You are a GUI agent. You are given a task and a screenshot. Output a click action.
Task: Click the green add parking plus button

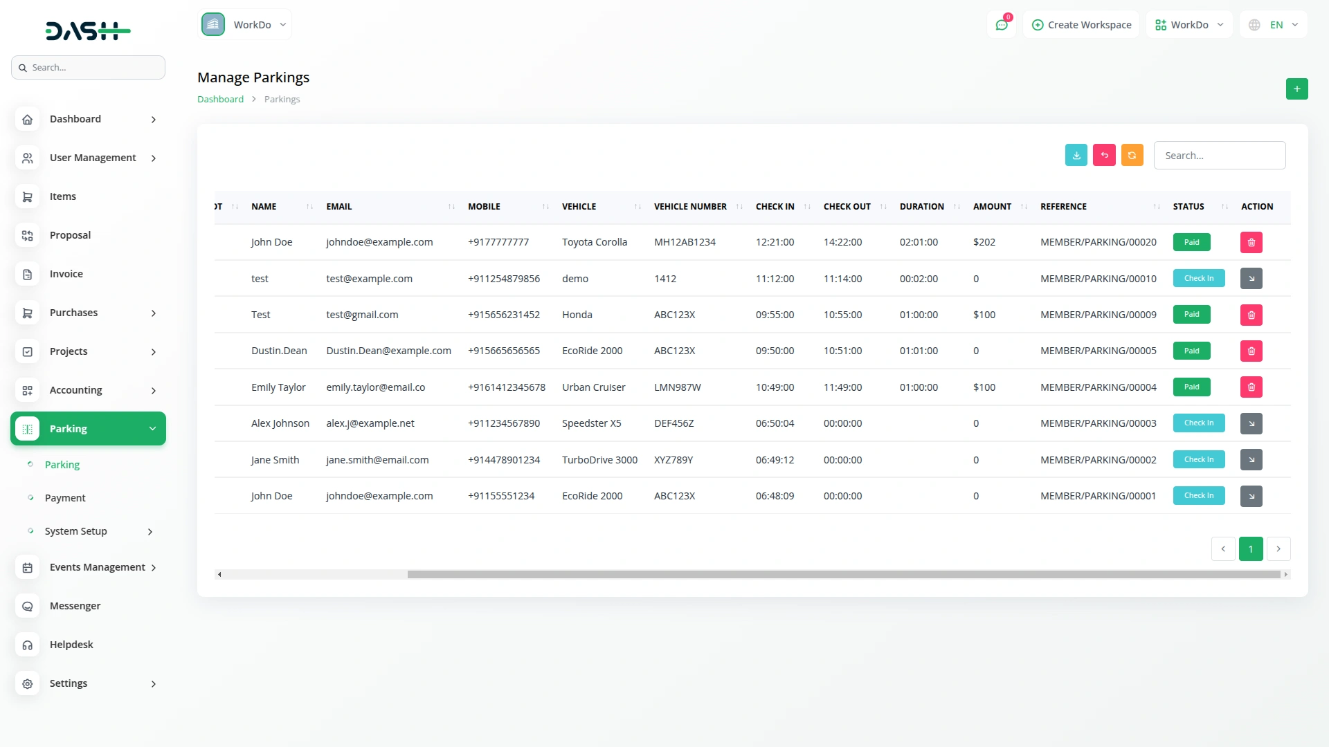pyautogui.click(x=1296, y=89)
